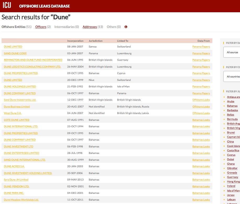Filter by Brunei jurisdiction
Image resolution: width=240 pixels, height=204 pixels.
[231, 133]
